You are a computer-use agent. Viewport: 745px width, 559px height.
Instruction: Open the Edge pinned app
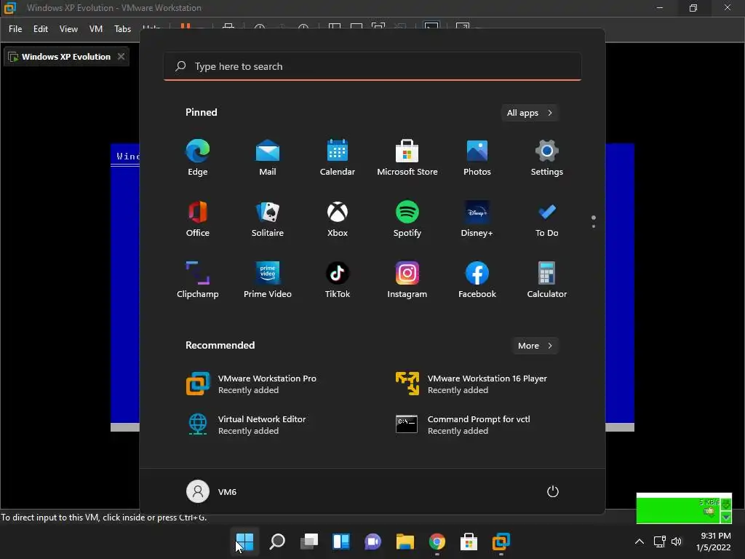pos(198,157)
